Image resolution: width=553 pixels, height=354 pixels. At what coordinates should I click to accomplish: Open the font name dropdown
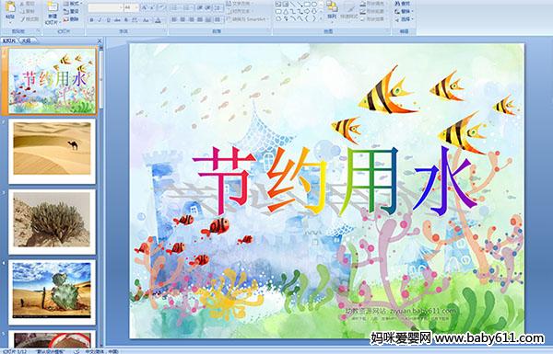coord(121,7)
